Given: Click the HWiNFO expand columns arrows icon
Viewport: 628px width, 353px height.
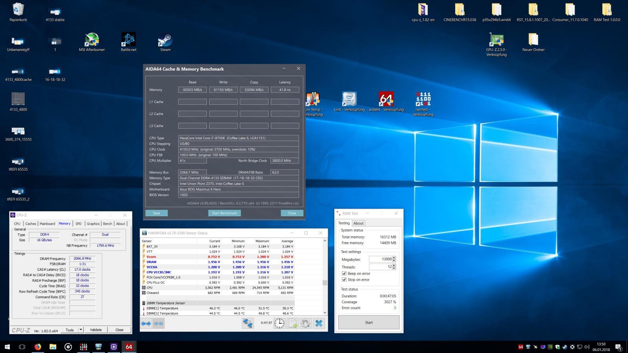Looking at the screenshot, I should 146,324.
